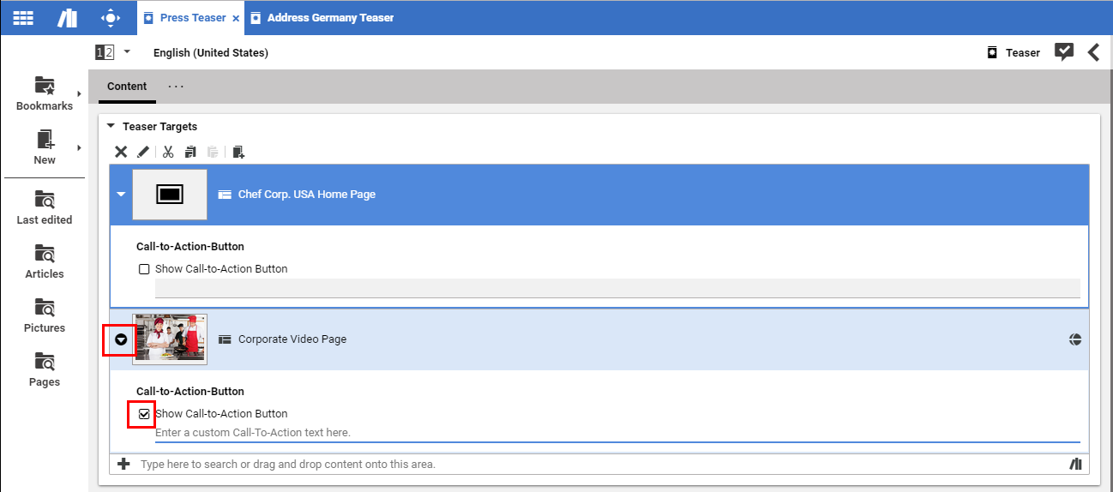Open the Library books icon in header
1113x492 pixels.
(x=67, y=17)
